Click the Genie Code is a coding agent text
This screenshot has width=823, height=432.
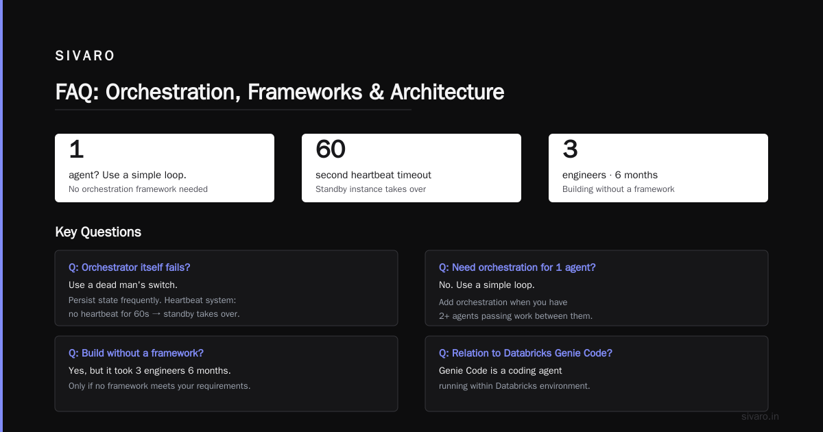(x=501, y=370)
